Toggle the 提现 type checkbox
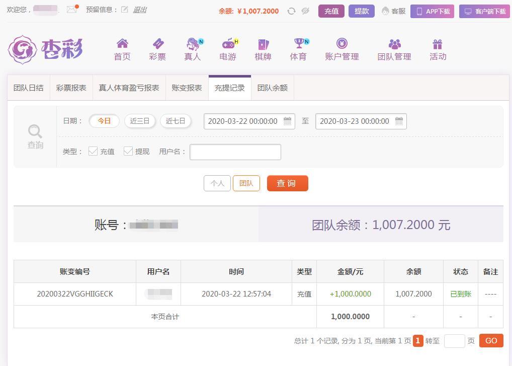Screen dimensions: 512x366 pos(128,151)
